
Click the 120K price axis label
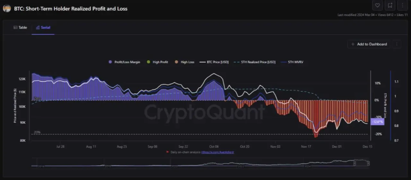22,79
